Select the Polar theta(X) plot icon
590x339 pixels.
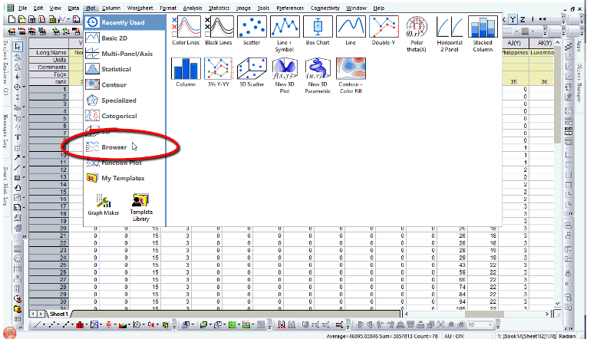click(417, 34)
